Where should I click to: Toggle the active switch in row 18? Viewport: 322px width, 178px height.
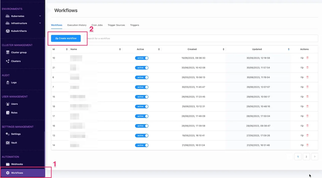(142, 106)
